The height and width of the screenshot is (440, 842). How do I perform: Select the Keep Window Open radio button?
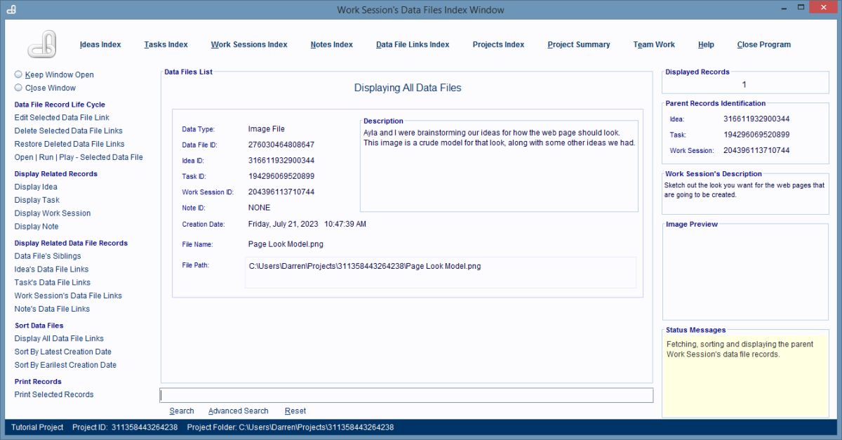18,74
